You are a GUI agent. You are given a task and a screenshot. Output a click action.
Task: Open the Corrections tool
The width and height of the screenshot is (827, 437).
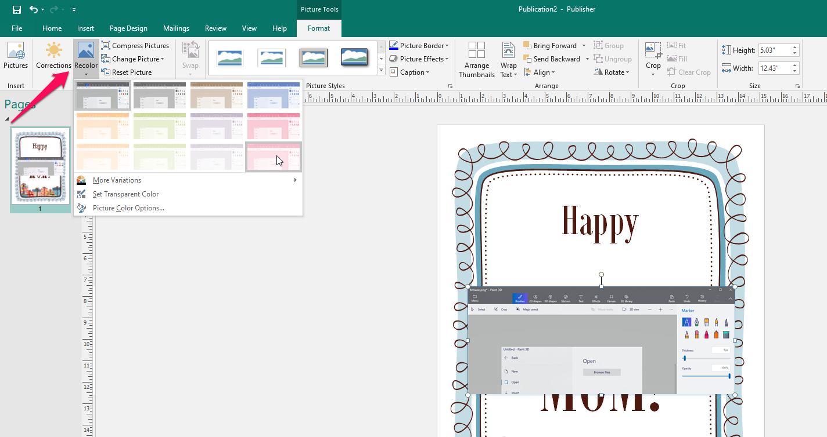(53, 56)
